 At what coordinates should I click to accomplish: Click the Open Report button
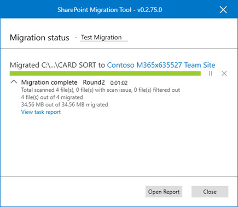(164, 192)
